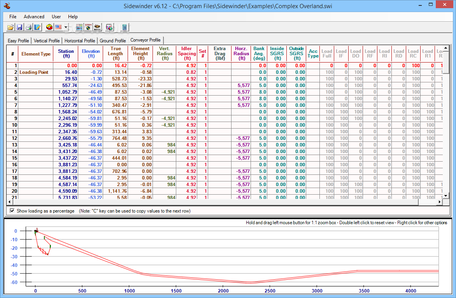456x298 pixels.
Task: Switch to the Easy Profile tab
Action: pyautogui.click(x=18, y=41)
